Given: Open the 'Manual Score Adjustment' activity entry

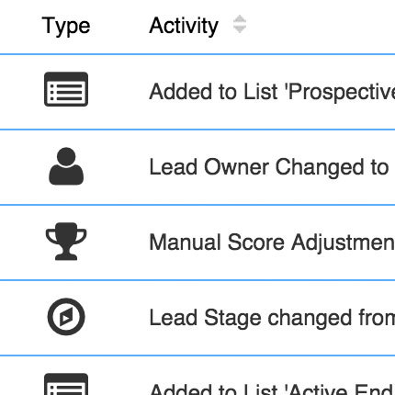Looking at the screenshot, I should pos(272,243).
